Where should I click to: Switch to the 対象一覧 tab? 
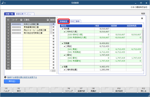point(9,14)
